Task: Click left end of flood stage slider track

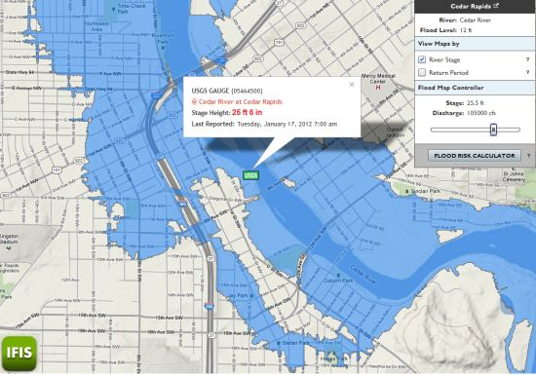Action: (433, 130)
